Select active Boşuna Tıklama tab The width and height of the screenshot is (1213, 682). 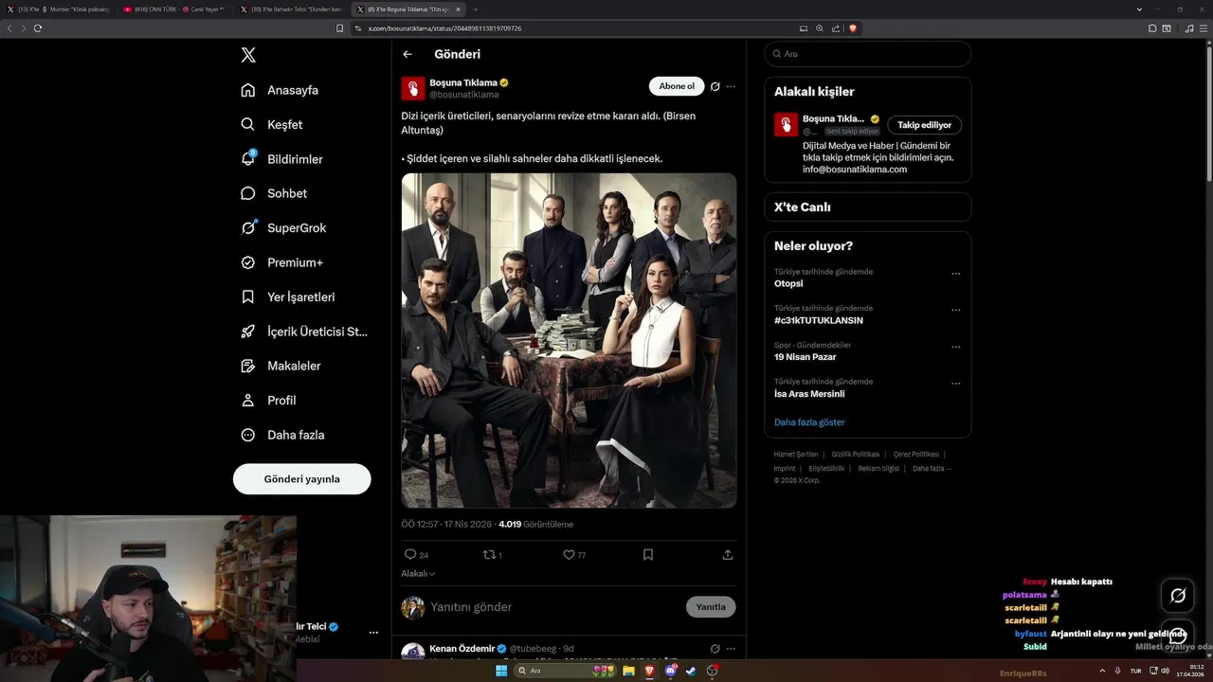click(409, 9)
